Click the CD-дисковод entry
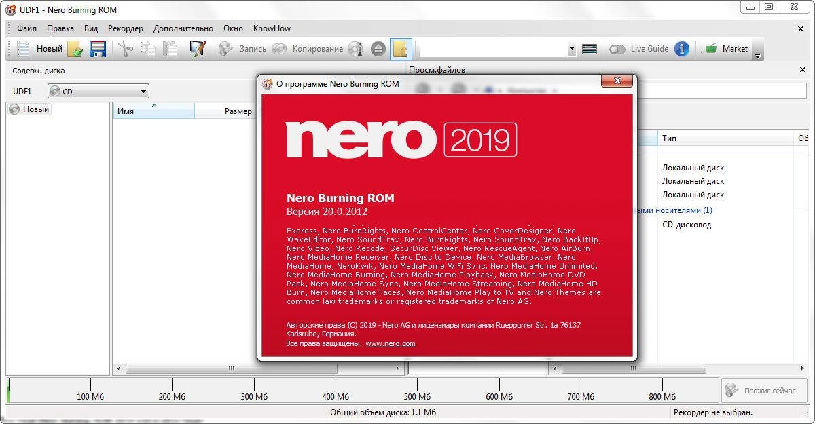 click(687, 225)
